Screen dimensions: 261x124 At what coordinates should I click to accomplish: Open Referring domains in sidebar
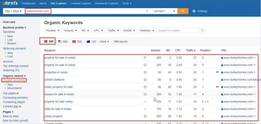(14, 49)
